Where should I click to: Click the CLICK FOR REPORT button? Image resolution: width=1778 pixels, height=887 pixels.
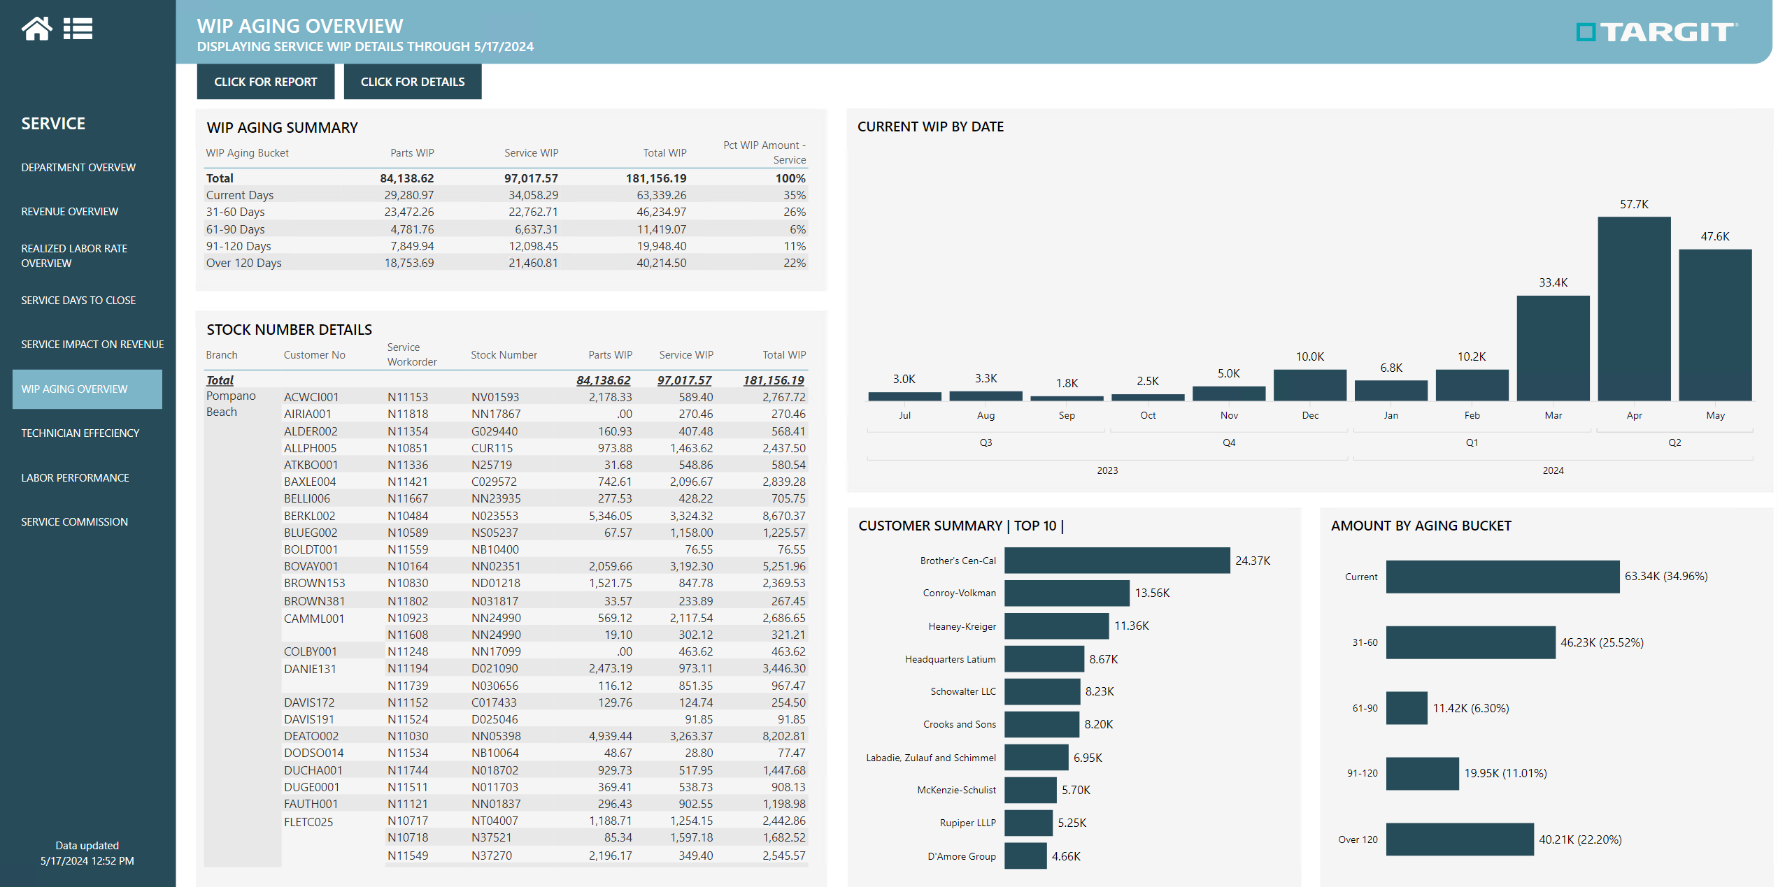pyautogui.click(x=265, y=82)
